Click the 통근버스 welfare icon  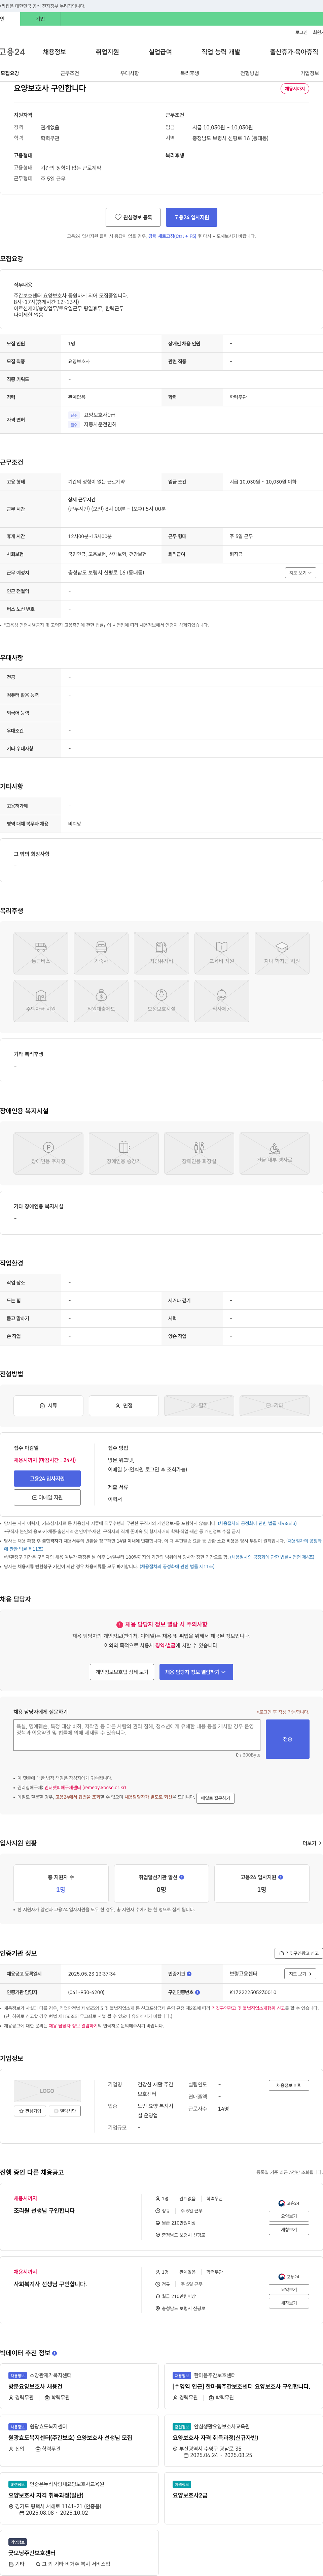[x=41, y=953]
